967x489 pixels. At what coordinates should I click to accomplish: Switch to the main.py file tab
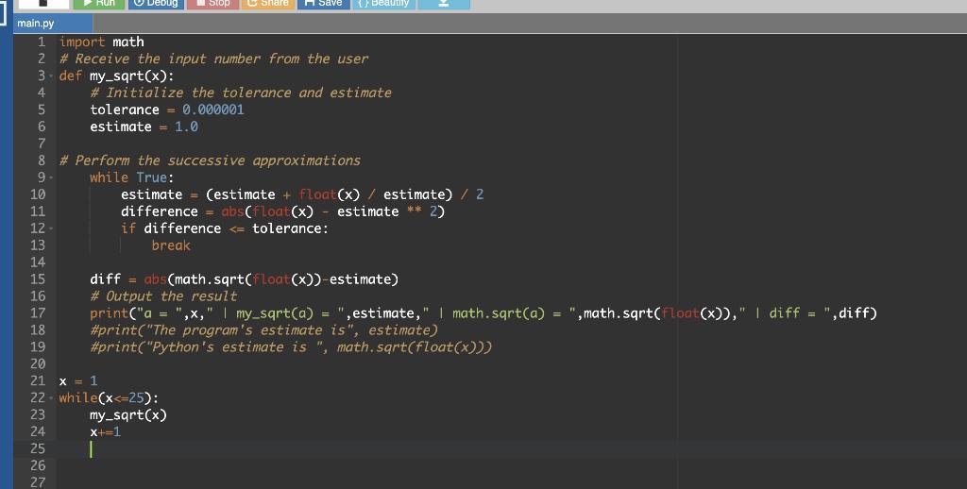click(x=35, y=24)
